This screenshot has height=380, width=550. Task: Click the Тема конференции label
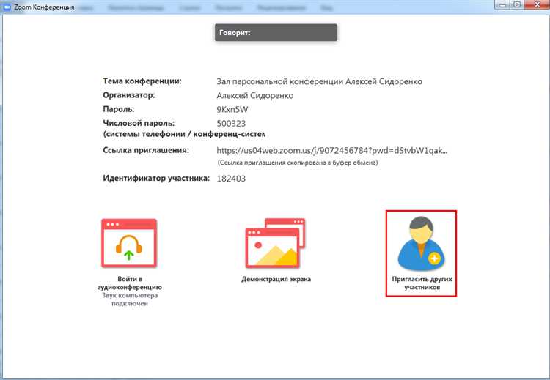[x=142, y=81]
